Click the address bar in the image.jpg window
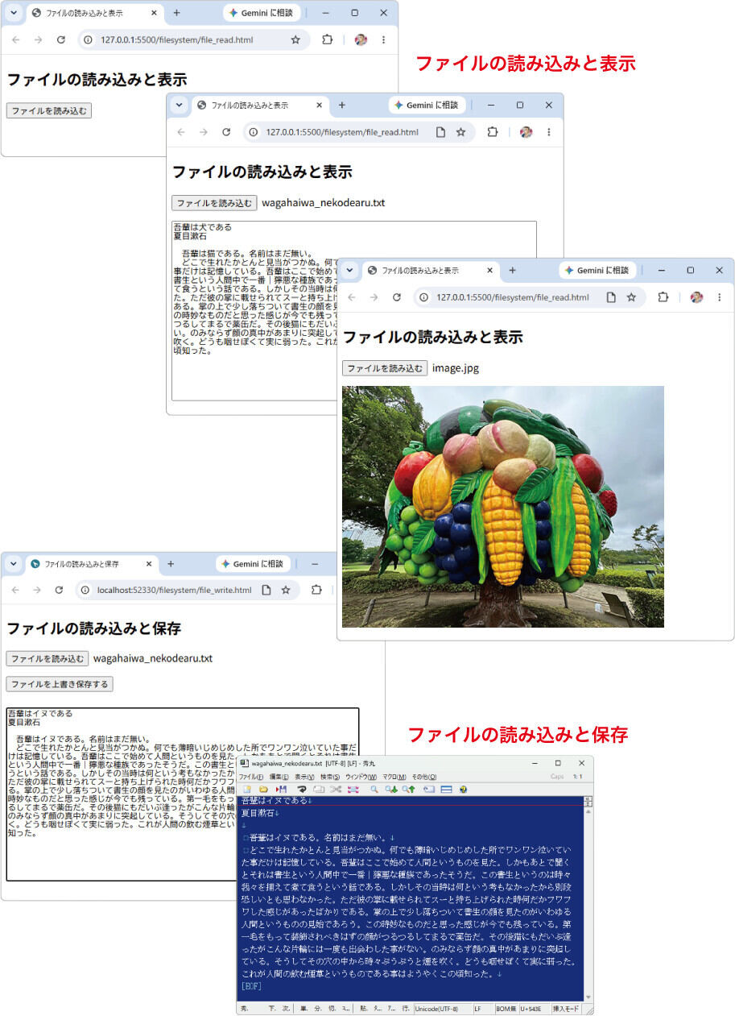Screen dimensions: 735x1016 click(x=528, y=297)
